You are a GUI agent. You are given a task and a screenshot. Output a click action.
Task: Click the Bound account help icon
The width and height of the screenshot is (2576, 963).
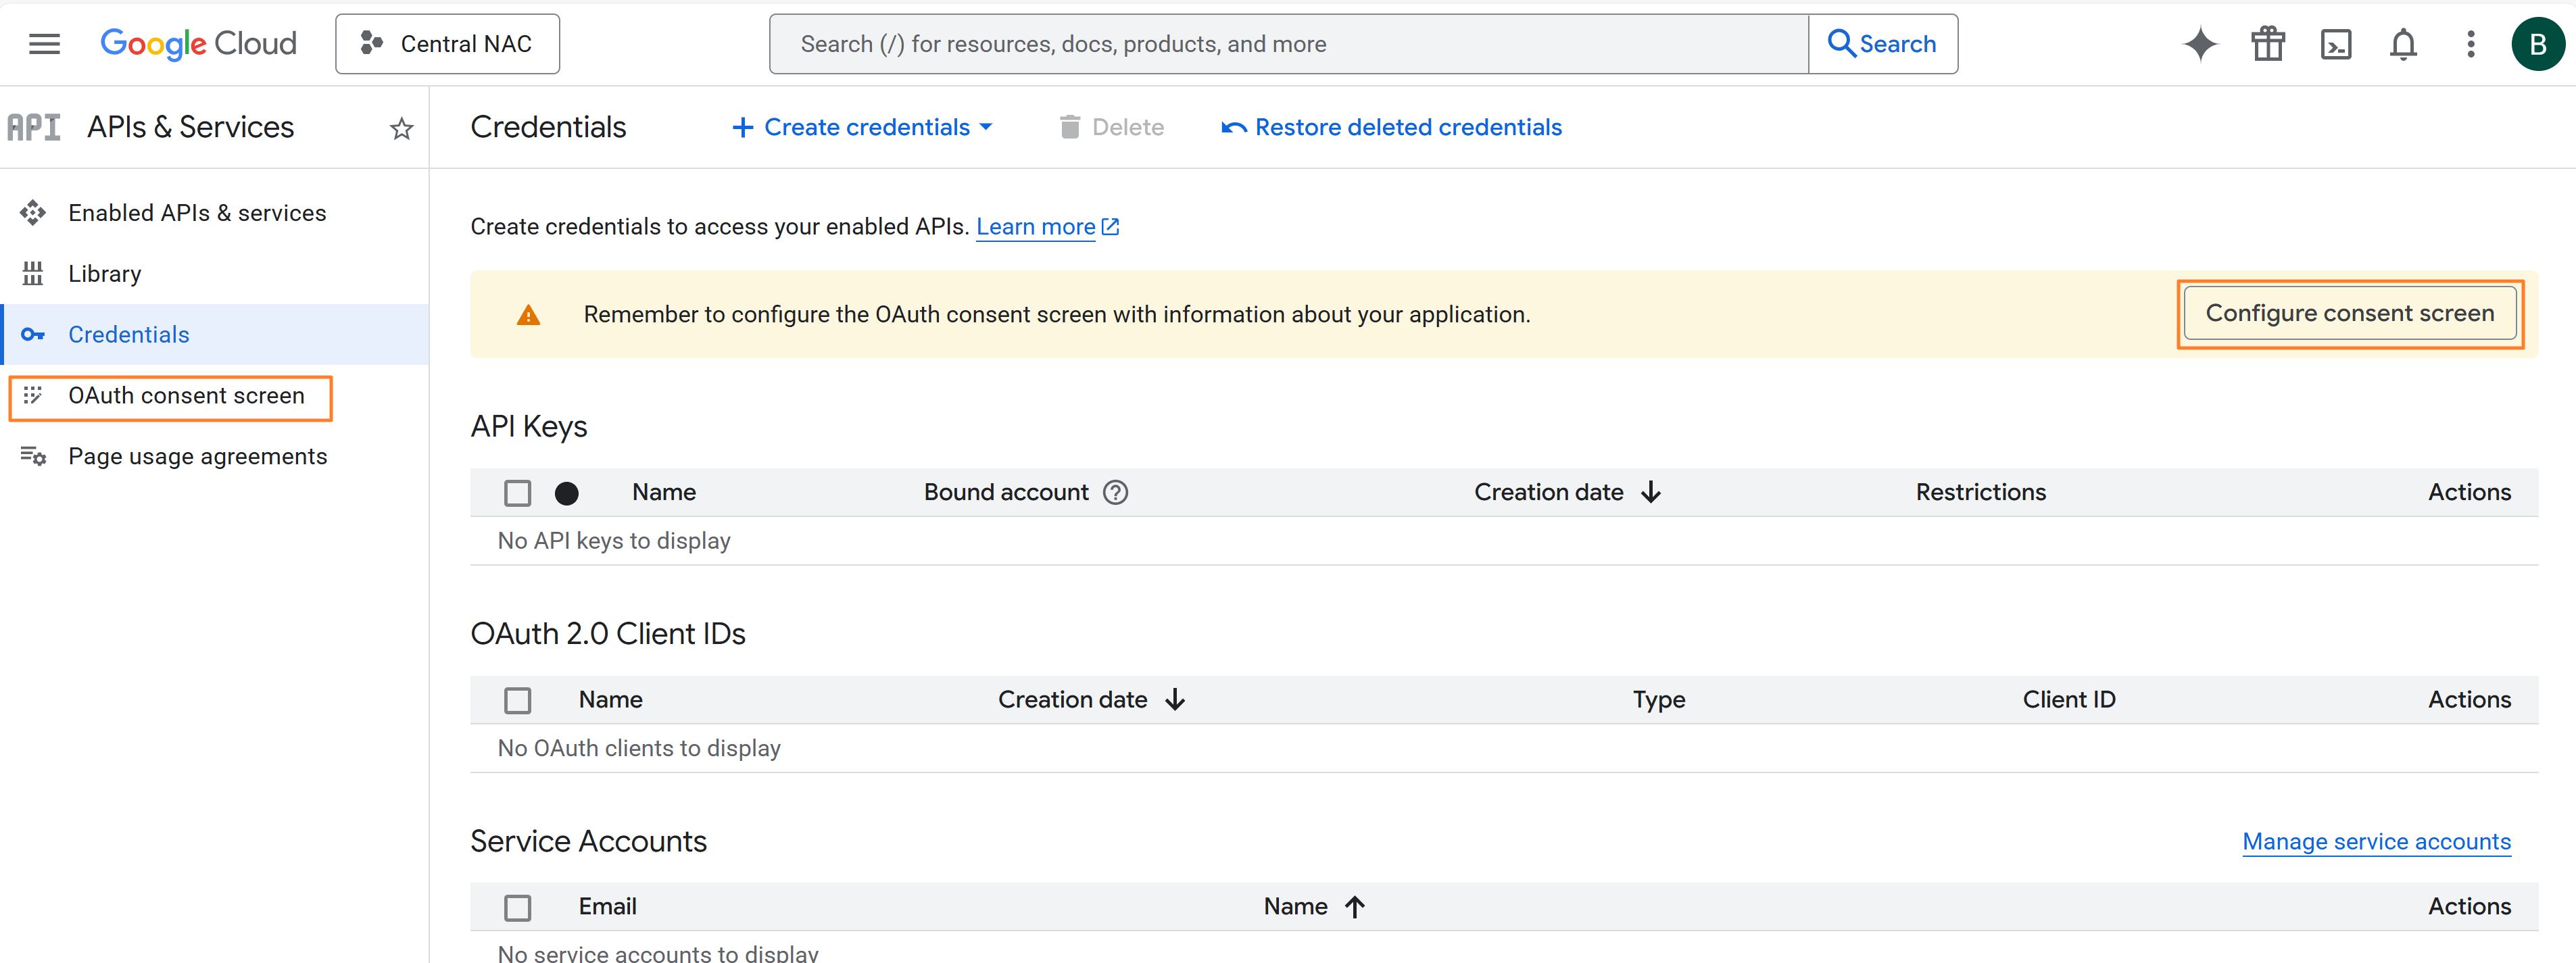[1115, 492]
